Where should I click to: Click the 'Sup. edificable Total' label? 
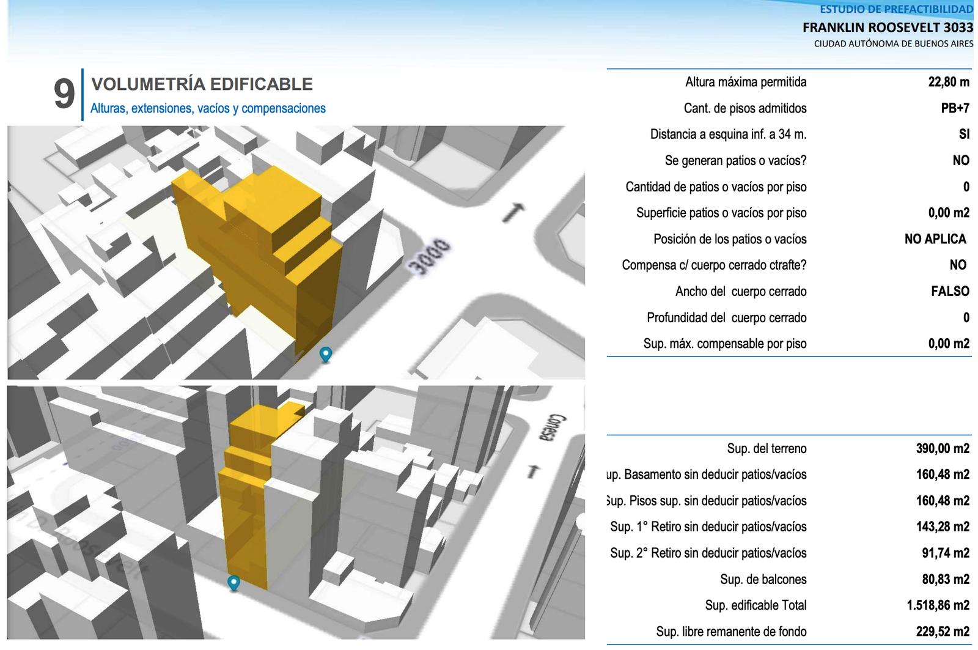click(756, 605)
